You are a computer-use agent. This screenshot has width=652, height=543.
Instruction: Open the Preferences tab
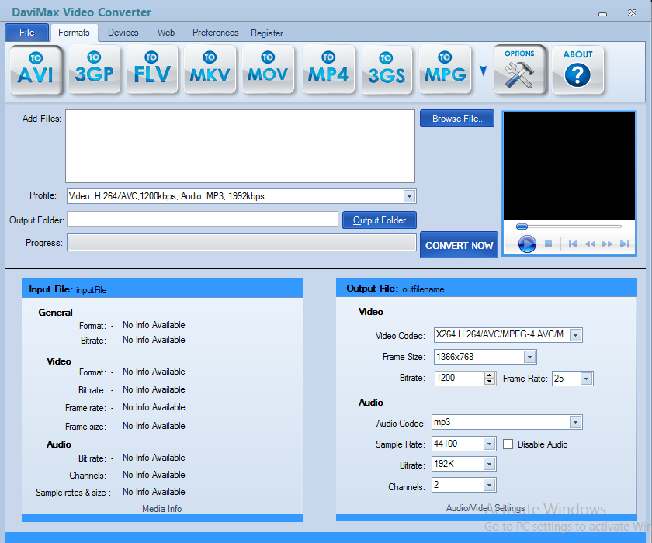click(x=215, y=33)
